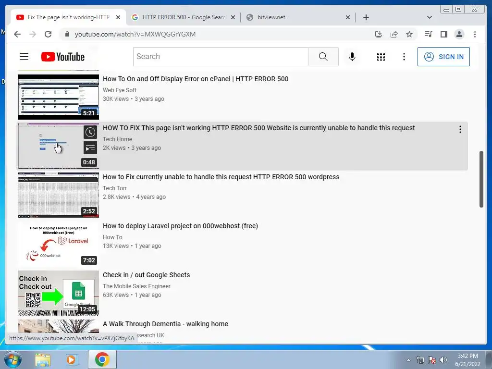Open the network tray icon

[420, 360]
